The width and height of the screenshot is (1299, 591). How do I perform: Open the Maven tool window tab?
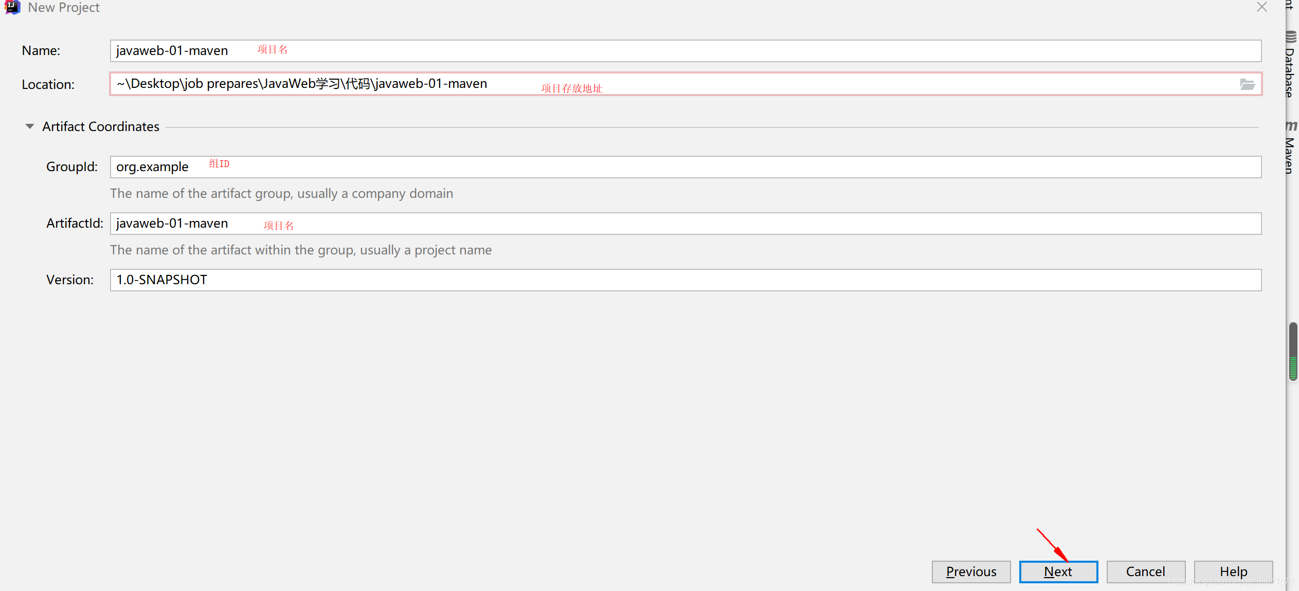point(1290,156)
